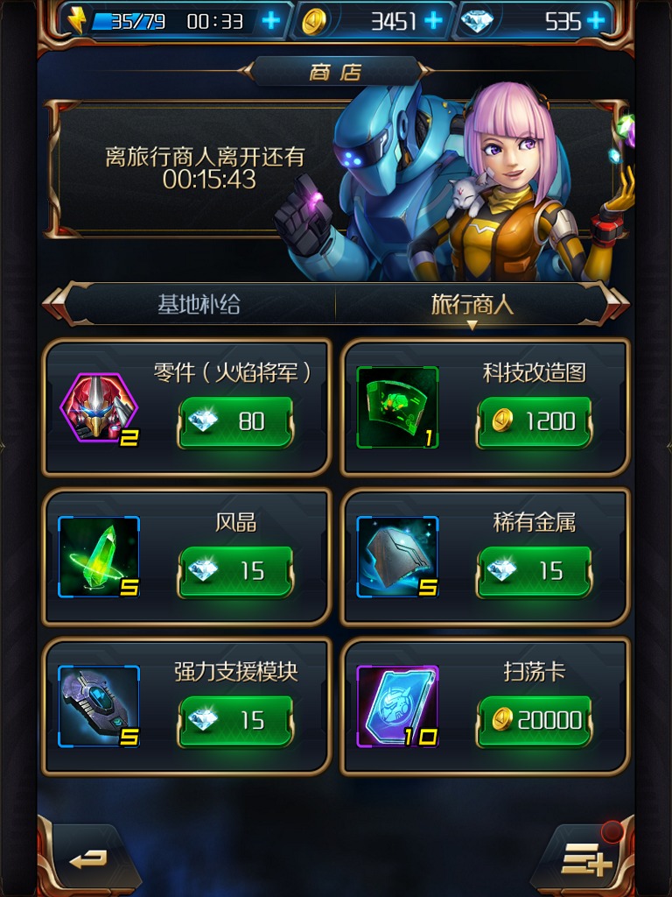This screenshot has width=672, height=897.
Task: Select the 旅行商人 tab
Action: 472,304
